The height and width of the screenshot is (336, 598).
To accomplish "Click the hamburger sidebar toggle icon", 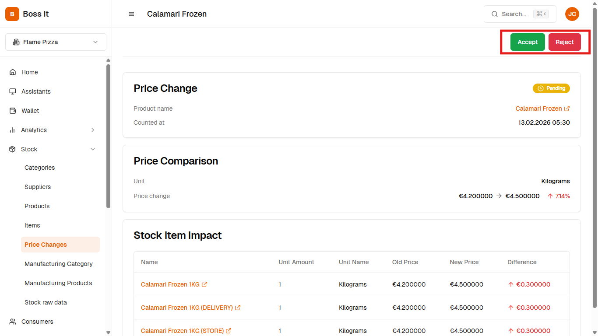I will (x=131, y=14).
